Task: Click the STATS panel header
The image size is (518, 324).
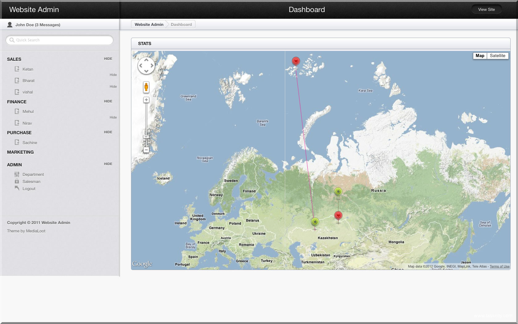Action: 321,44
